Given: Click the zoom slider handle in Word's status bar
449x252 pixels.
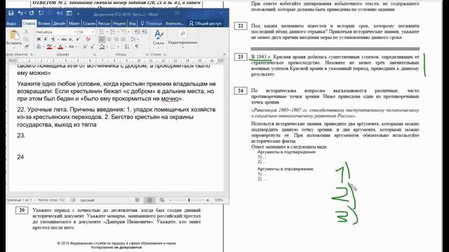Looking at the screenshot, I should (x=189, y=200).
